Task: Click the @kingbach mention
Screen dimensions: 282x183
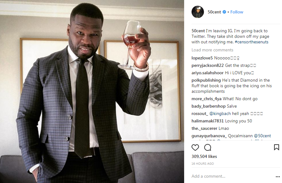Action: pyautogui.click(x=219, y=113)
